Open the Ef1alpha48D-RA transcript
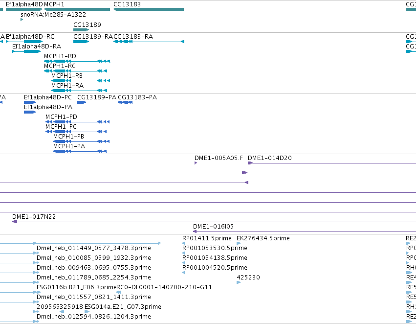 tap(26, 51)
